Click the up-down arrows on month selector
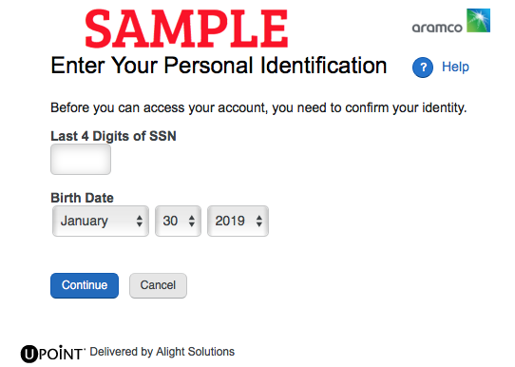The image size is (515, 367). [x=140, y=221]
